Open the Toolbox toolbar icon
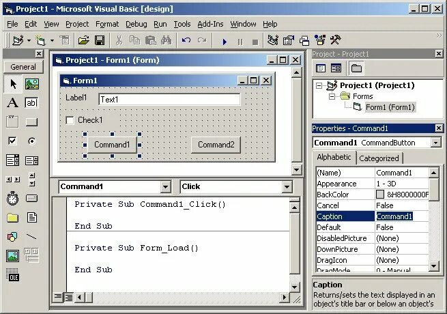The image size is (447, 314). click(336, 40)
